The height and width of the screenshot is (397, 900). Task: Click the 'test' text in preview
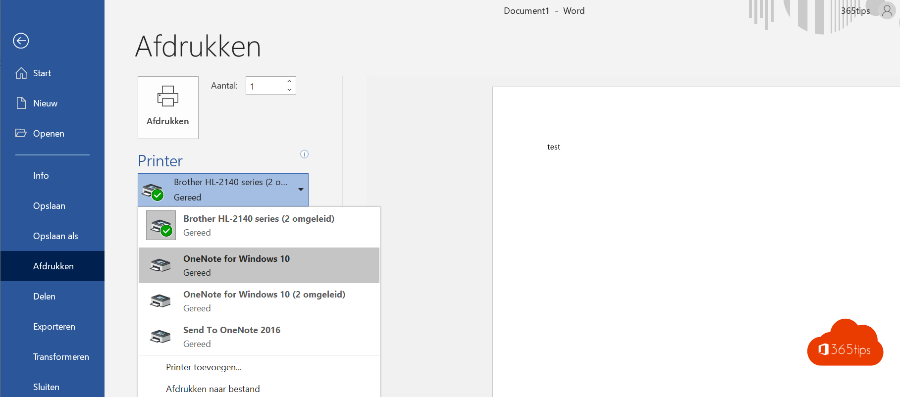coord(553,147)
